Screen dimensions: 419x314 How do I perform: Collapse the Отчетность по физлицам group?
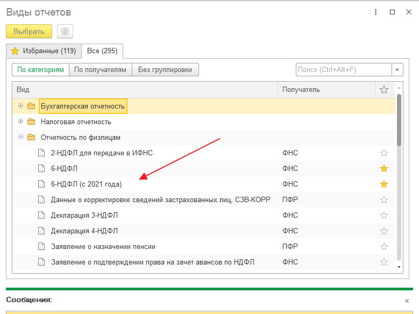pos(20,138)
